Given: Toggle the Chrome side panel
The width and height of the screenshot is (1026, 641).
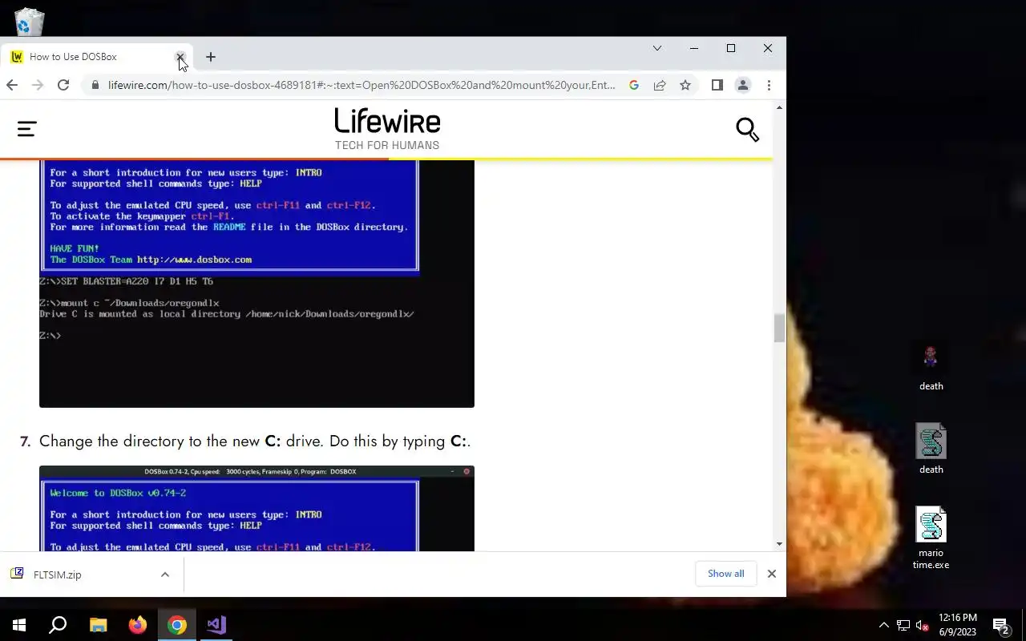Looking at the screenshot, I should tap(717, 85).
